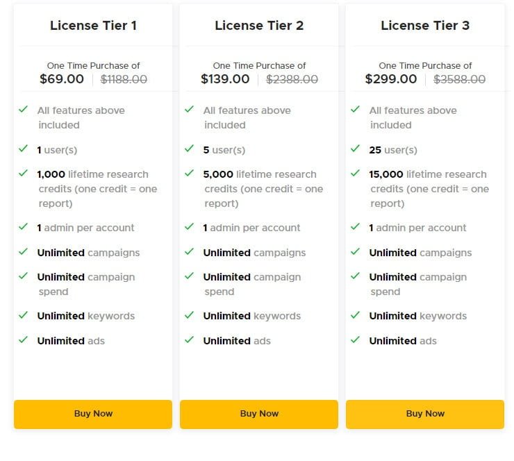514x461 pixels.
Task: Click checkmark beside Tier 2 '1 admin per account'
Action: click(x=189, y=227)
